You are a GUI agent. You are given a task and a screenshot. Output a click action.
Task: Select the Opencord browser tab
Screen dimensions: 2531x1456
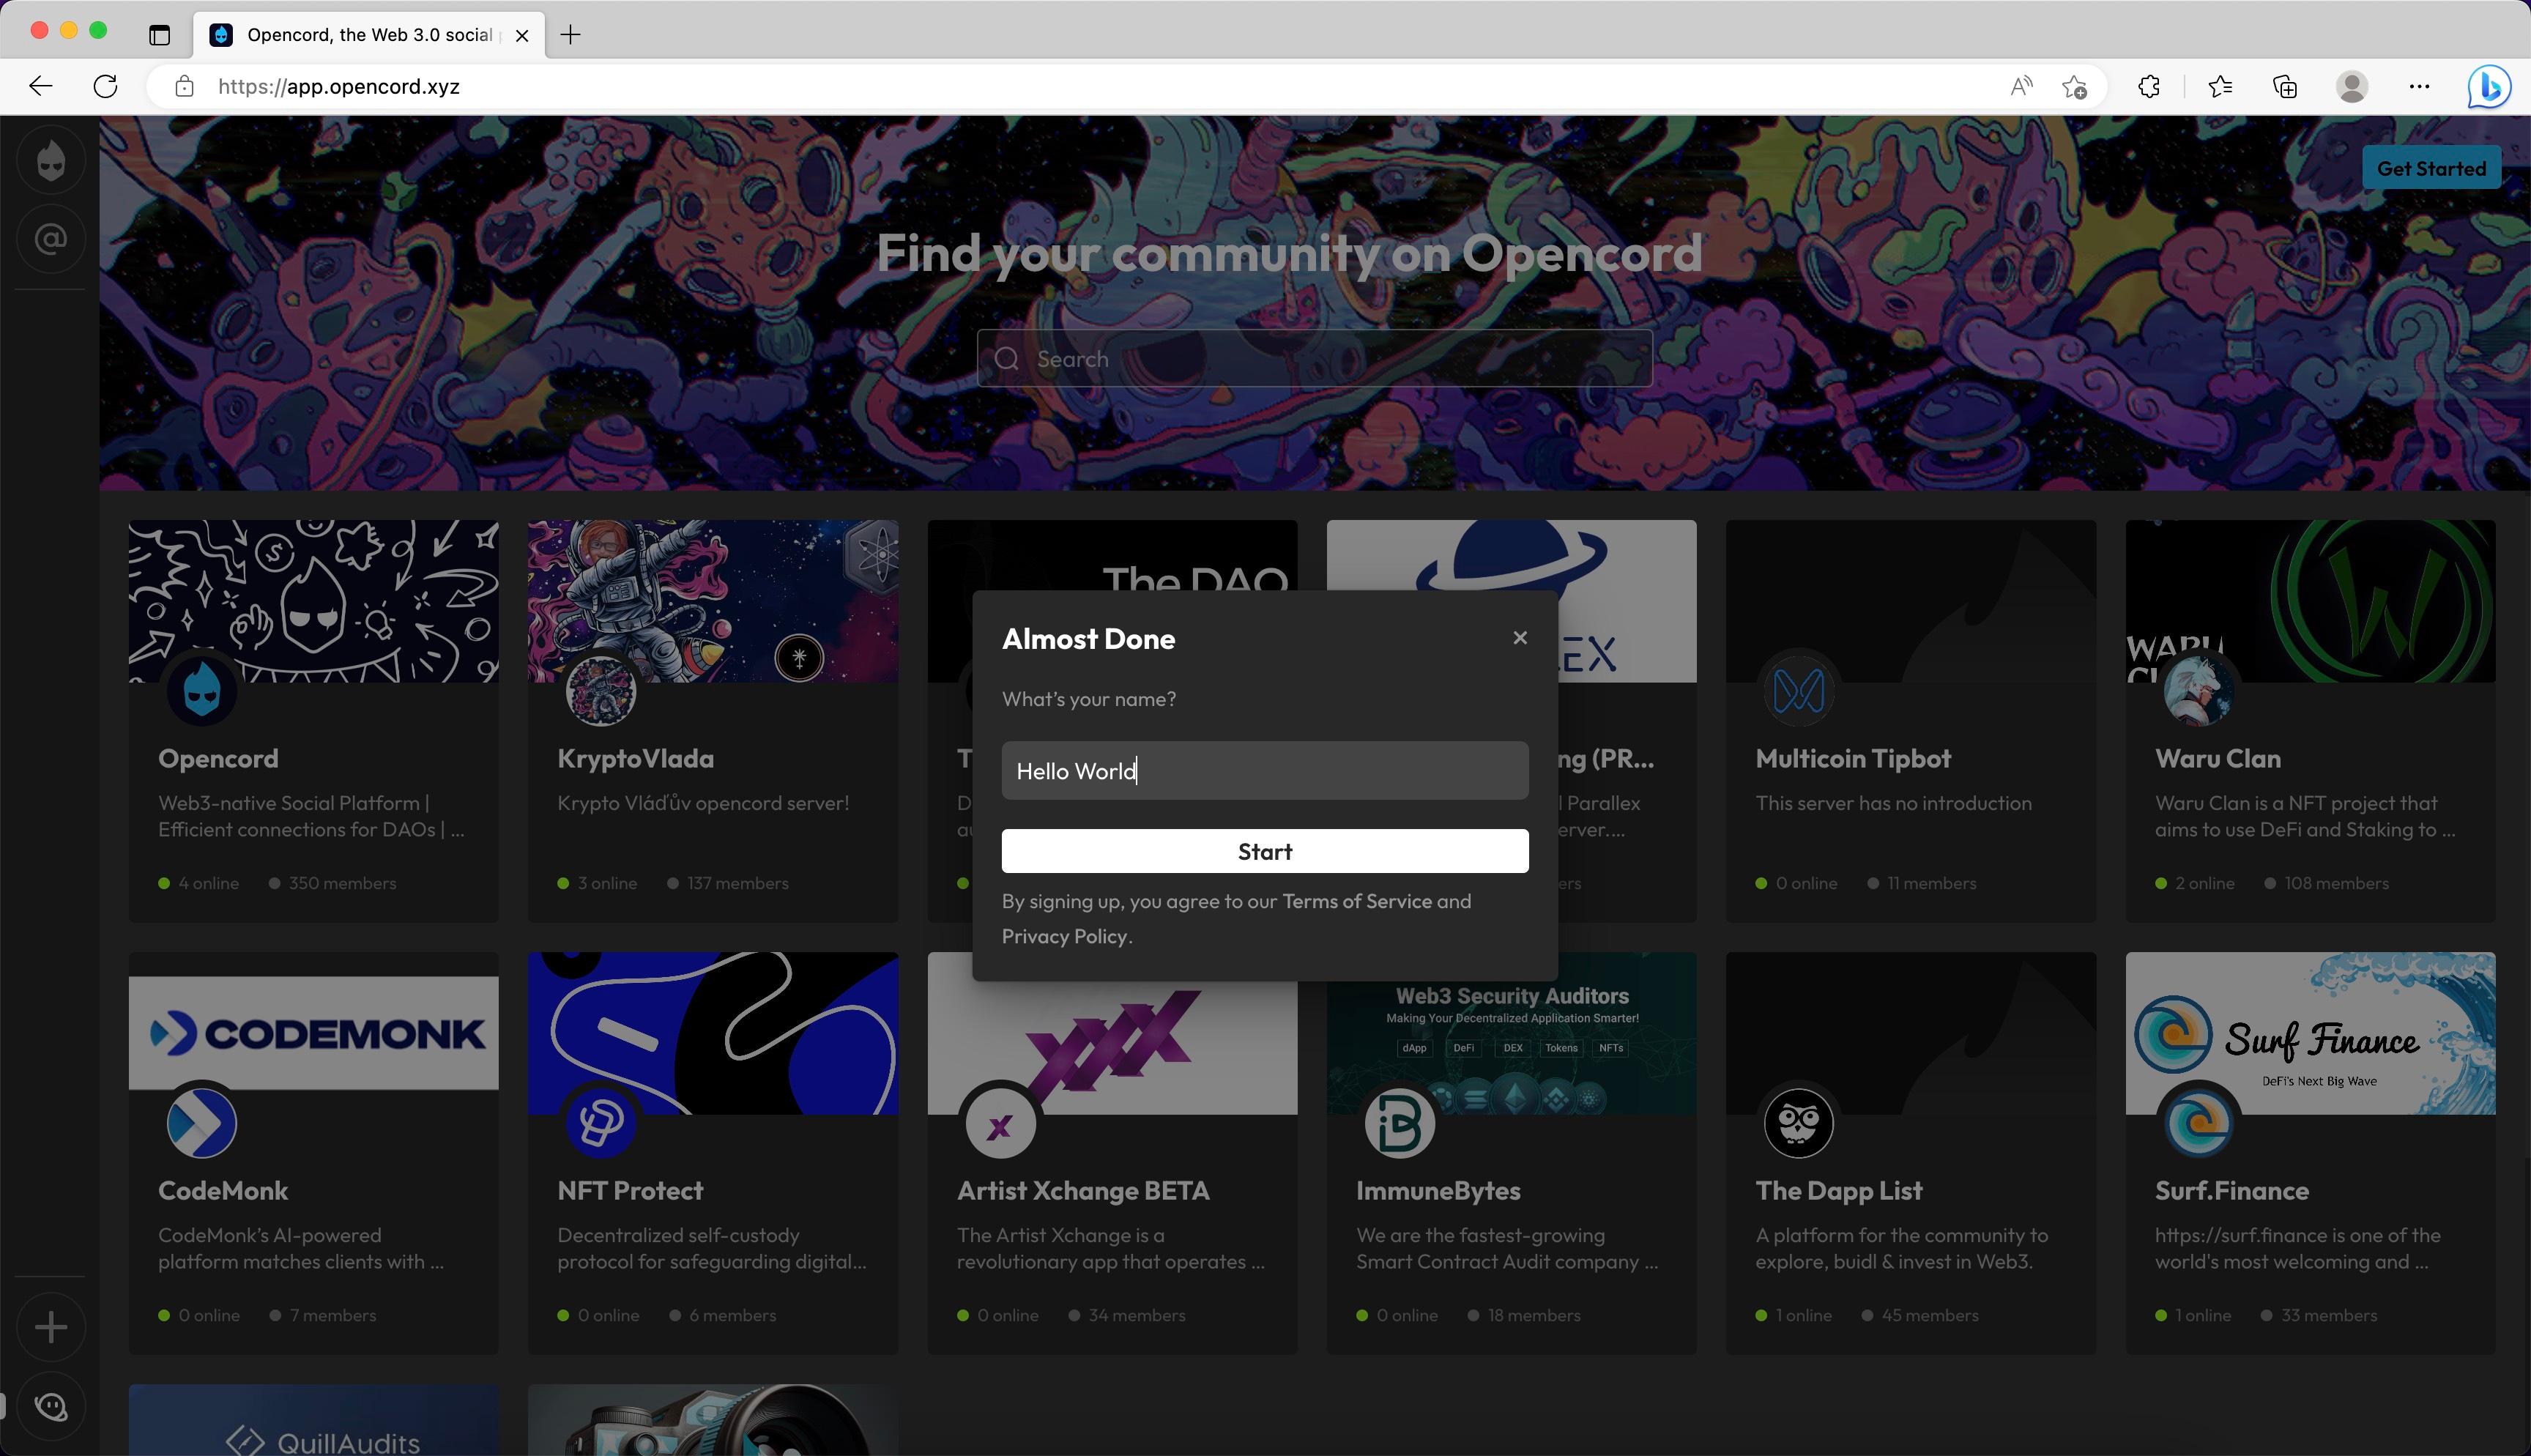(x=370, y=35)
